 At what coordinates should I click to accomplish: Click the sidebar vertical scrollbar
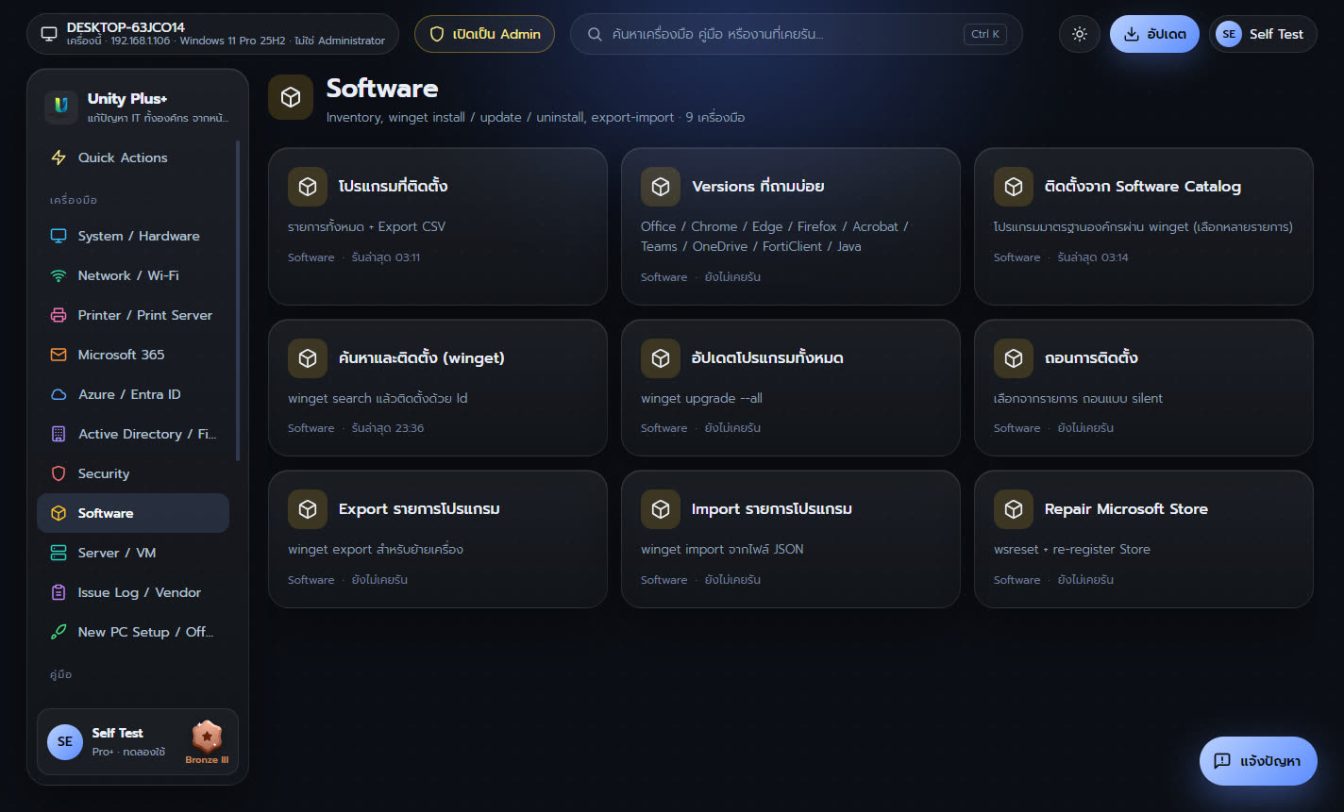[238, 300]
